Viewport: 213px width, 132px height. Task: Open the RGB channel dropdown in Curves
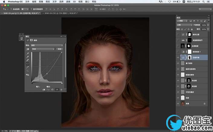[43, 49]
